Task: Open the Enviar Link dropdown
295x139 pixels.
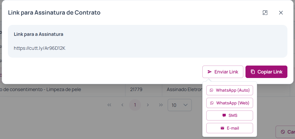Action: pyautogui.click(x=223, y=72)
